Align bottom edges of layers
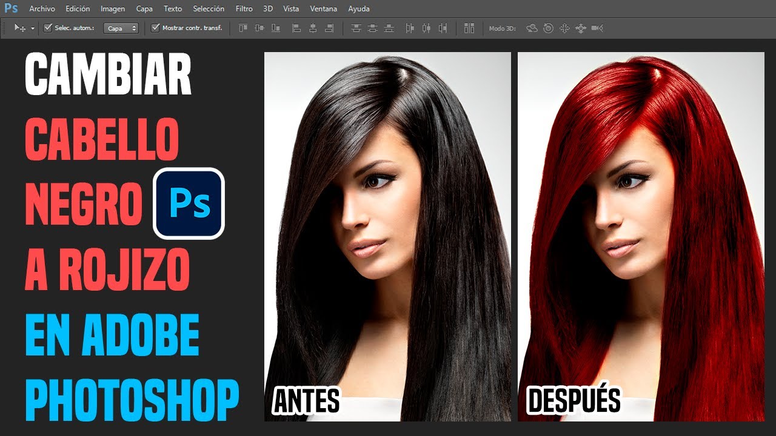The height and width of the screenshot is (436, 776). click(276, 28)
